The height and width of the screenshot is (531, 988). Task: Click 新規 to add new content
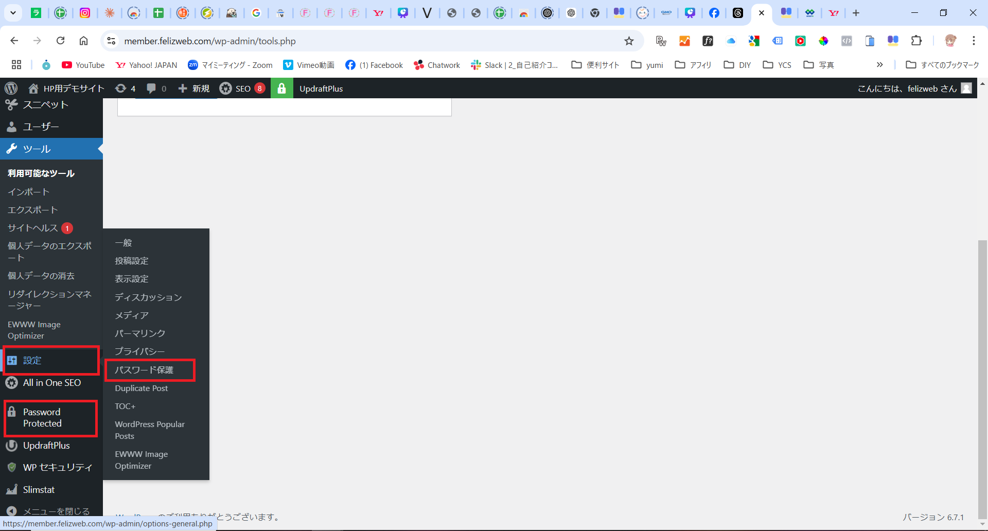coord(193,88)
